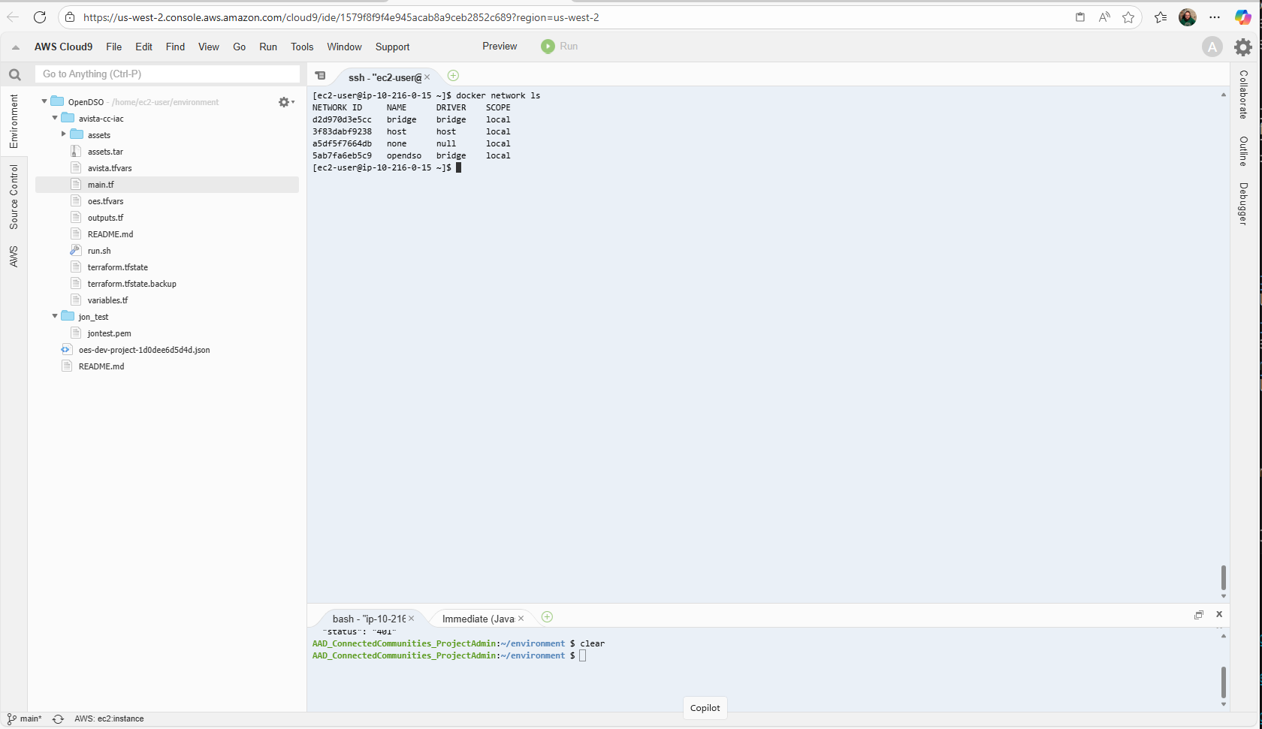The height and width of the screenshot is (729, 1262).
Task: Open the Find menu
Action: pos(175,47)
